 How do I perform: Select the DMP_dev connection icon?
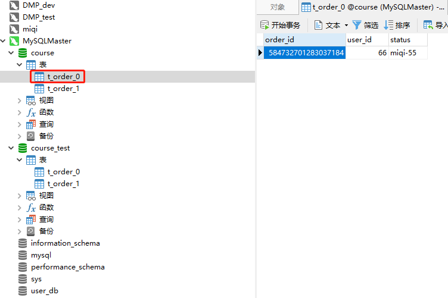point(14,5)
